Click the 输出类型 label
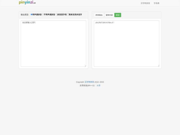The image size is (180, 135). tap(25, 14)
